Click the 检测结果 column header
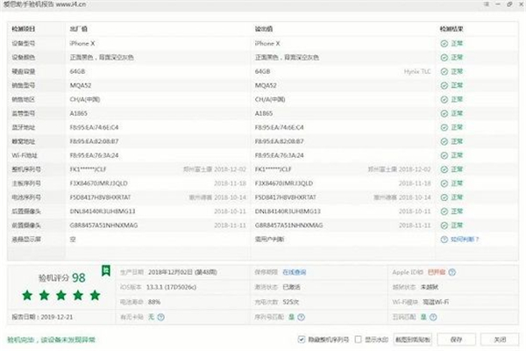This screenshot has width=526, height=351. click(453, 28)
